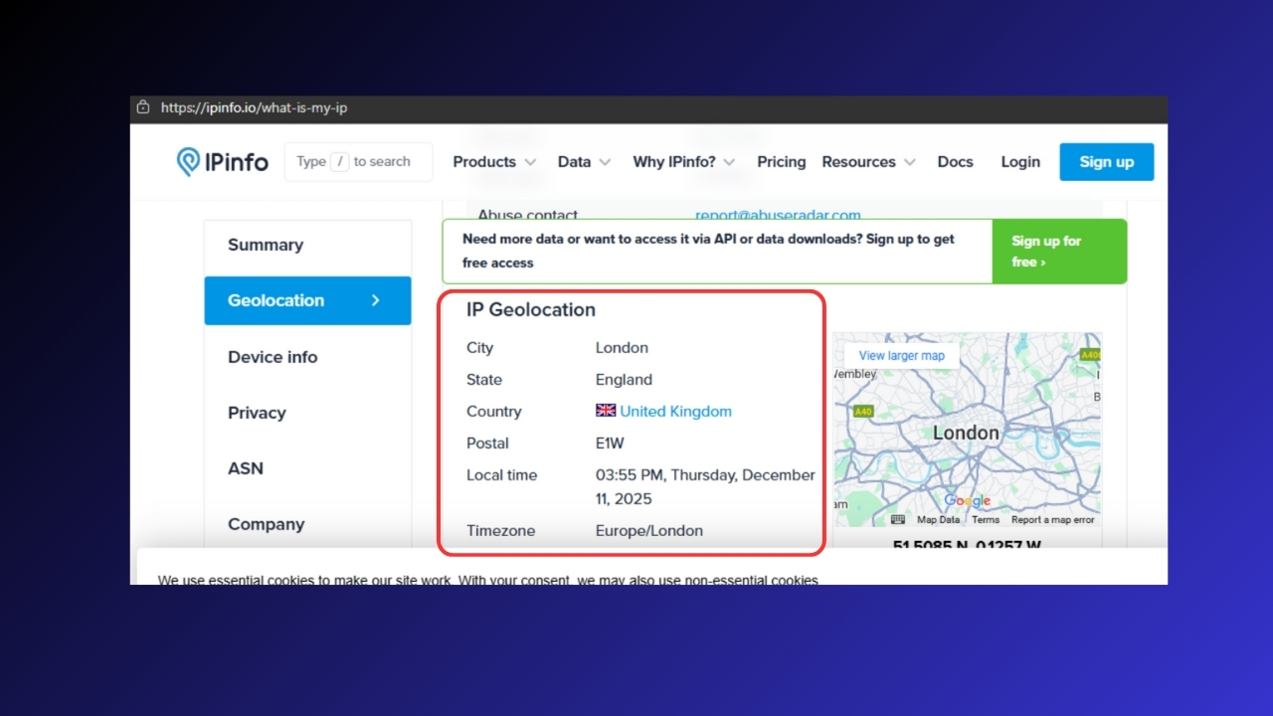Go to the Pricing page
Image resolution: width=1273 pixels, height=716 pixels.
click(782, 162)
